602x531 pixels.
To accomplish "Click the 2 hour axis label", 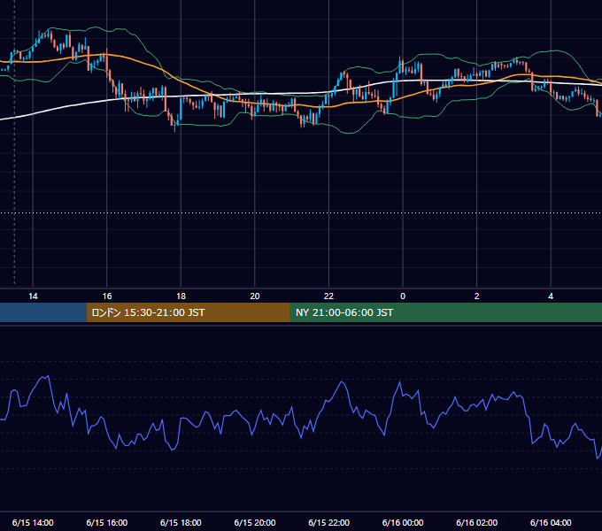I will 477,296.
